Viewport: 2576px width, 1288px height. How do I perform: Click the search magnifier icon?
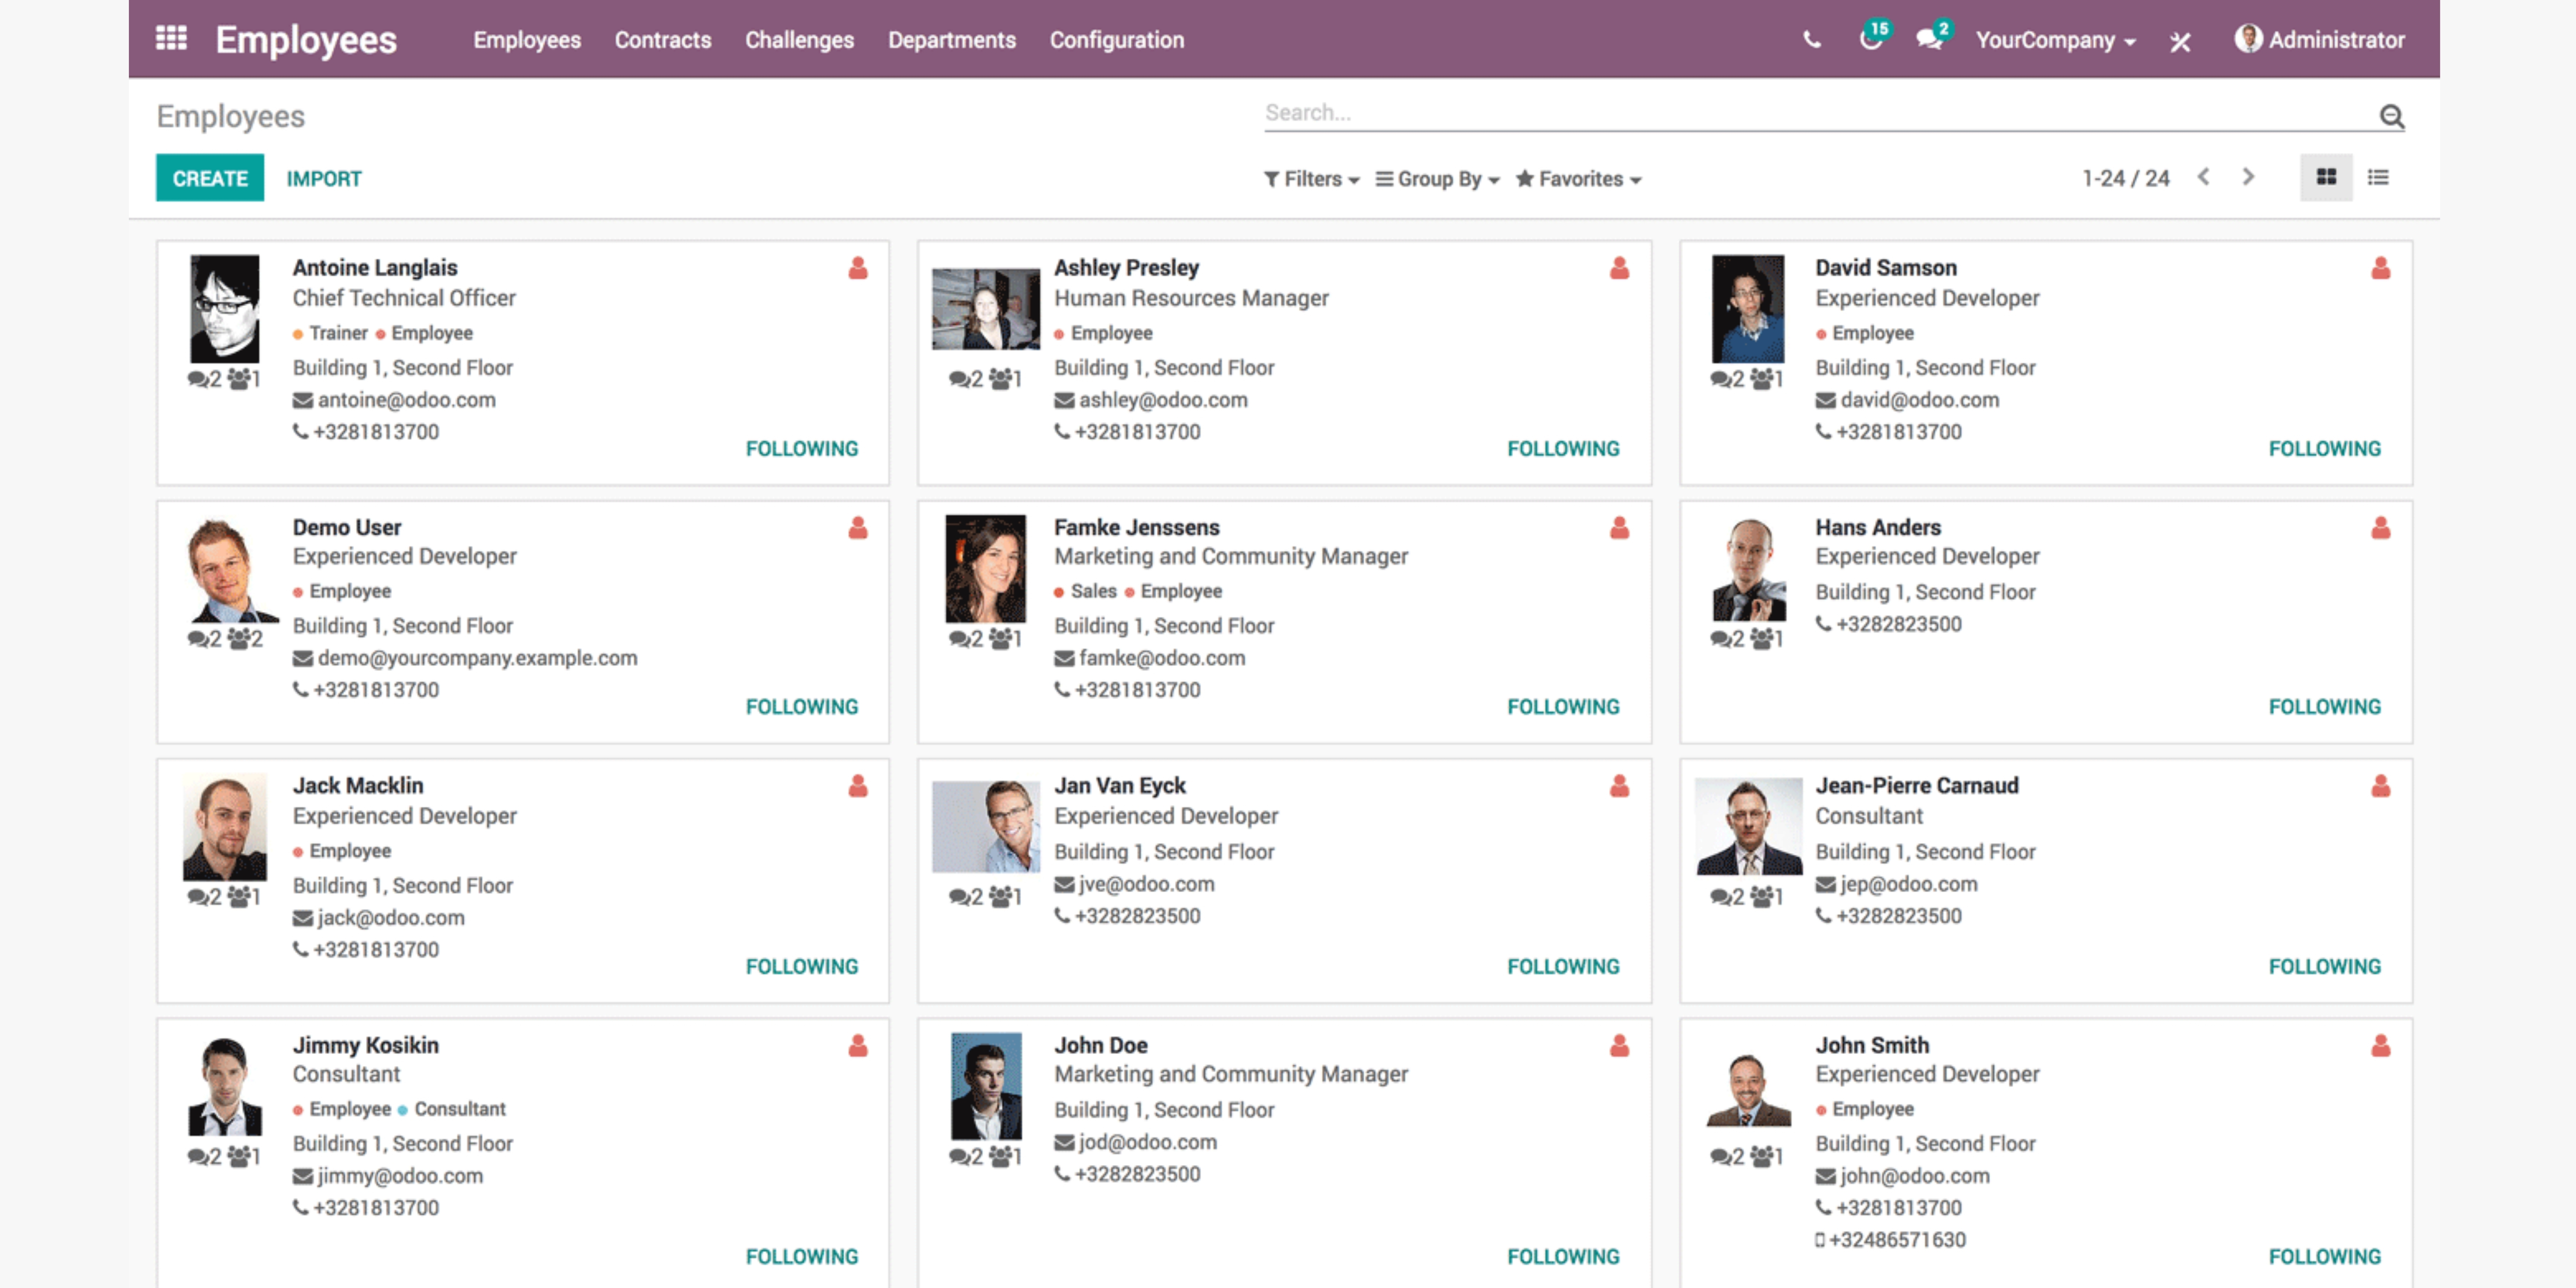[2391, 116]
